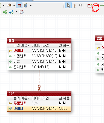Click the NULL value in 주문 아이디 row
The width and height of the screenshot is (104, 123).
(63, 109)
